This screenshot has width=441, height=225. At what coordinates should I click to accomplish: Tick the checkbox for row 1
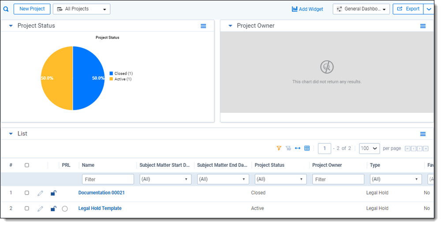click(x=27, y=193)
